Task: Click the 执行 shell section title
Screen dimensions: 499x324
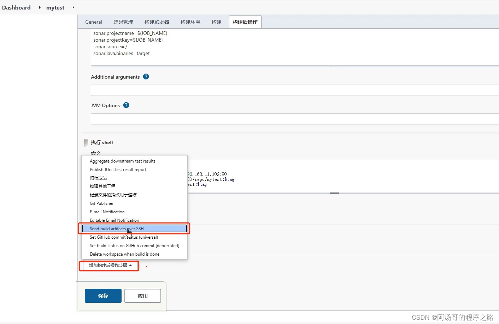Action: pyautogui.click(x=102, y=142)
